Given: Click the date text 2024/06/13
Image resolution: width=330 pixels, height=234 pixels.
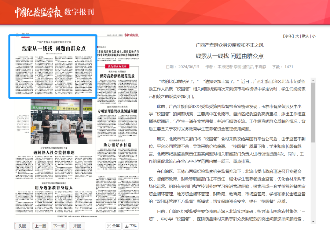Looking at the screenshot, I should (x=189, y=67).
